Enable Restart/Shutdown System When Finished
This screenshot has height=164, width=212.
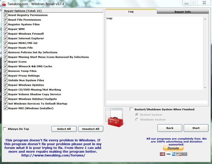(131, 109)
